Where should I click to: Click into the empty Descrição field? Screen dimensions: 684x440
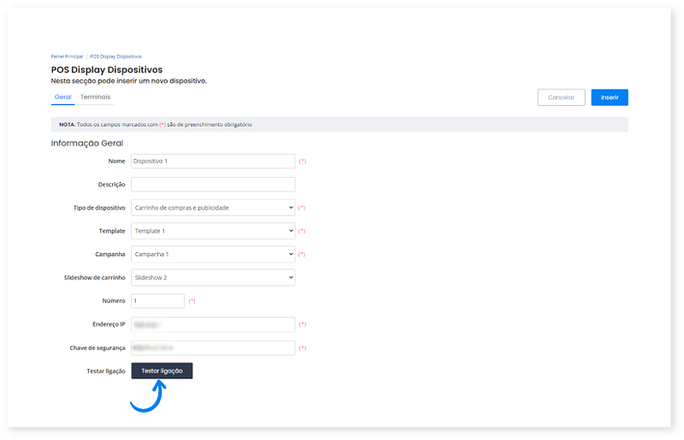point(212,185)
